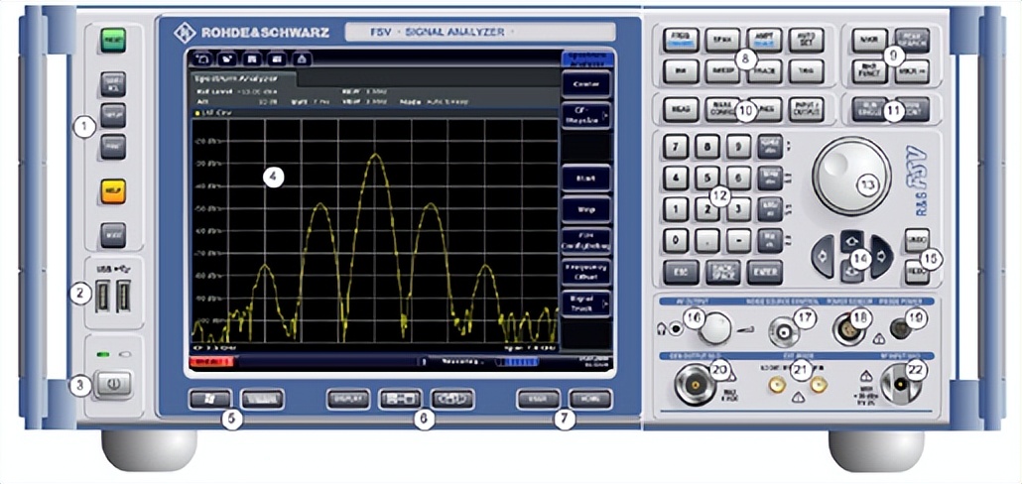Tap keypad digit 0

[x=676, y=240]
